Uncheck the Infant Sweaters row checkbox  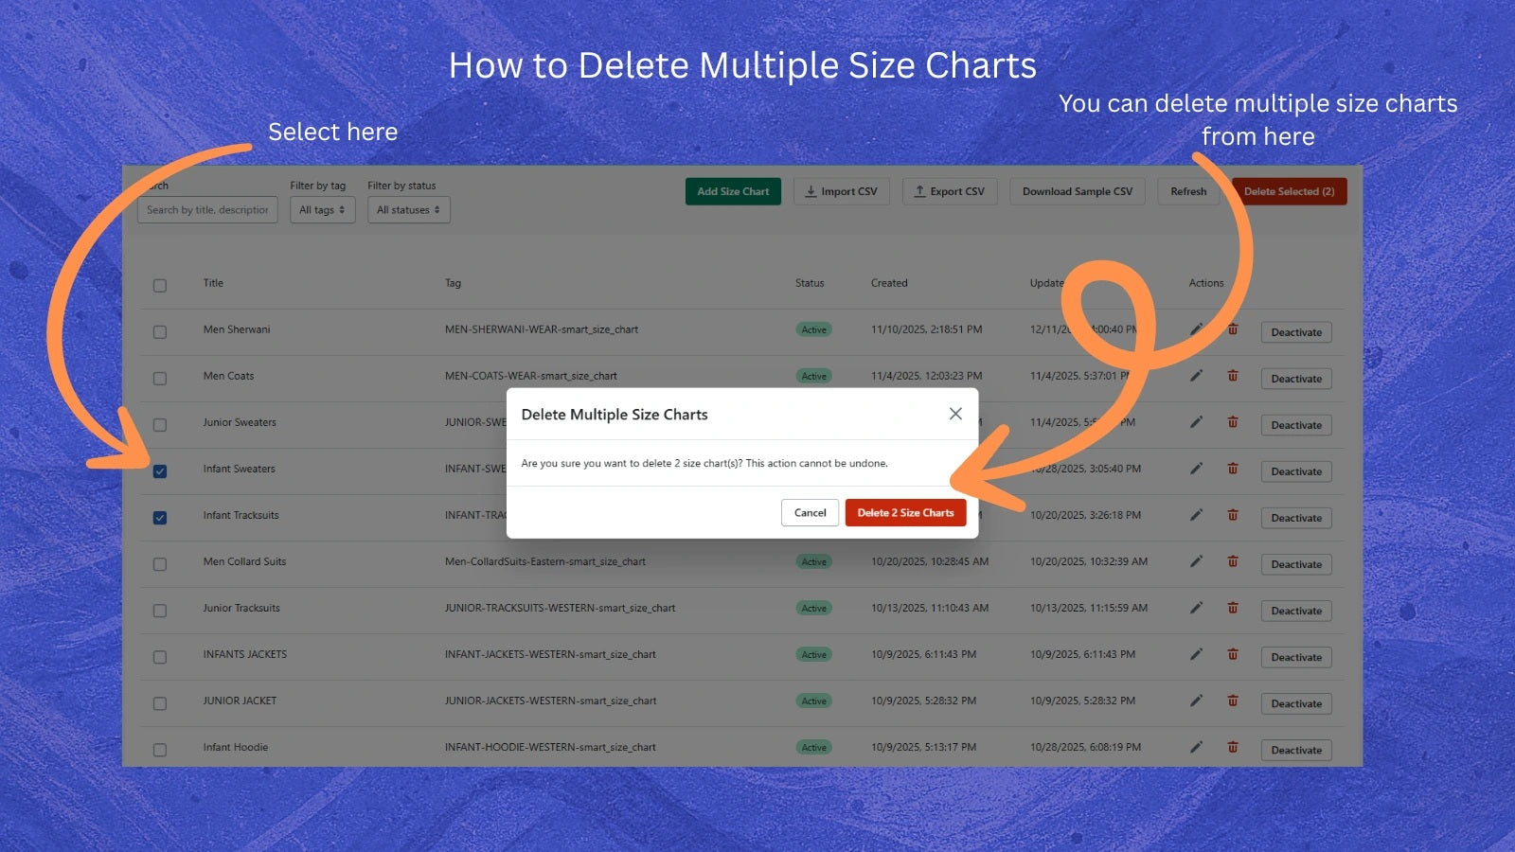(x=159, y=470)
